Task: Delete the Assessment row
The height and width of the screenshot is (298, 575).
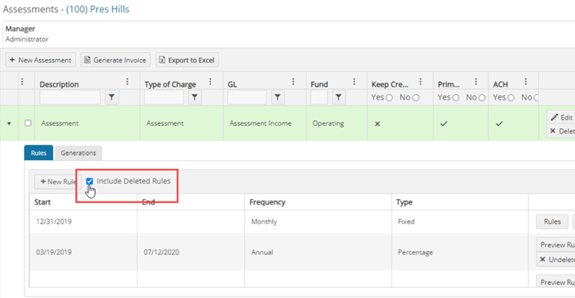Action: tap(561, 131)
